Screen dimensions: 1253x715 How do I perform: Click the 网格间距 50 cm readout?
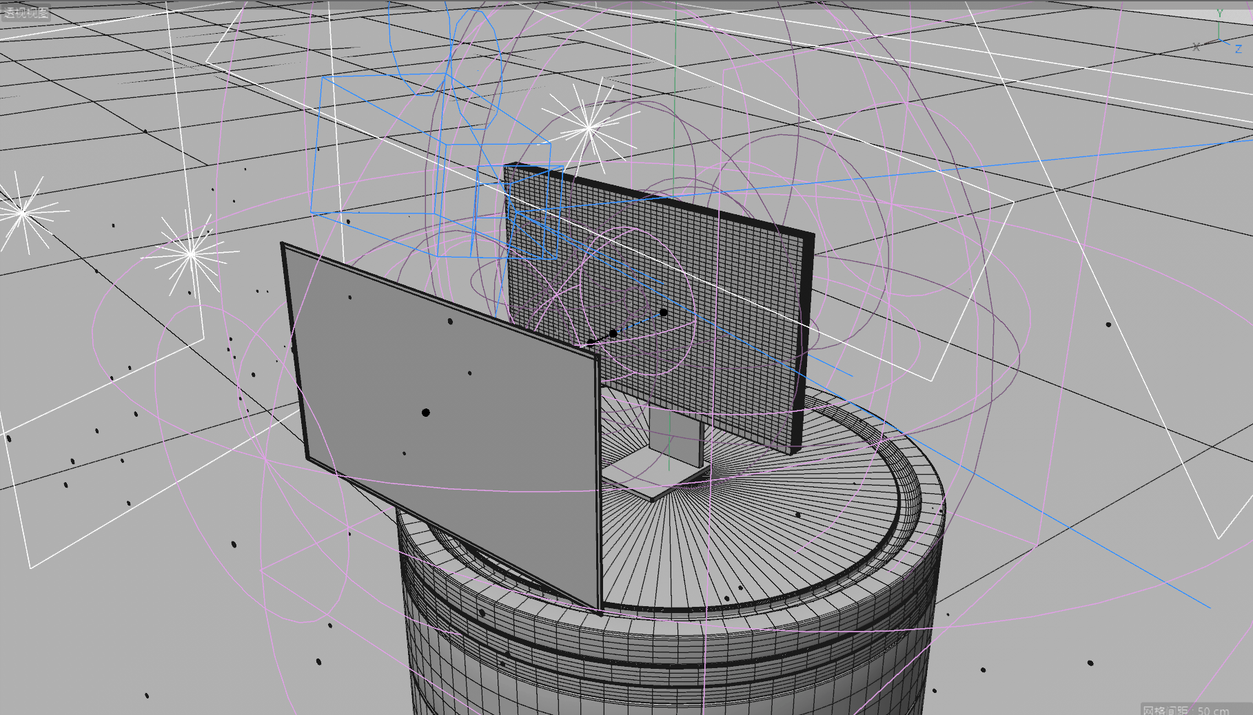point(1185,709)
